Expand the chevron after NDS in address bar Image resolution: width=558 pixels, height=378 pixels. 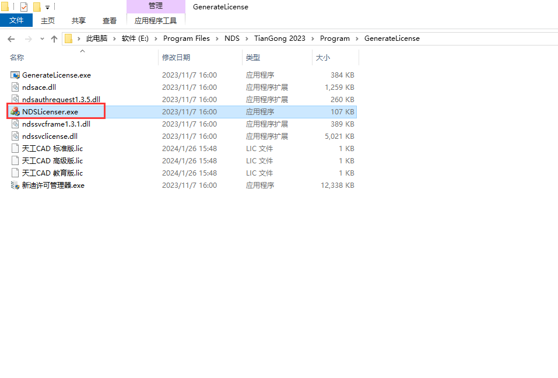click(x=247, y=38)
